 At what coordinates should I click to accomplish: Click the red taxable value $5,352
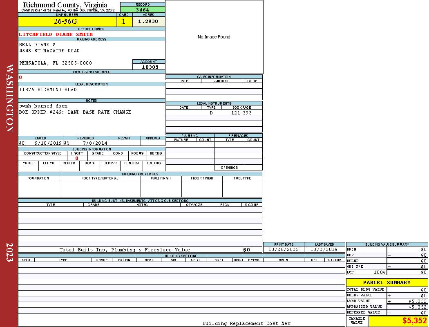(414, 321)
